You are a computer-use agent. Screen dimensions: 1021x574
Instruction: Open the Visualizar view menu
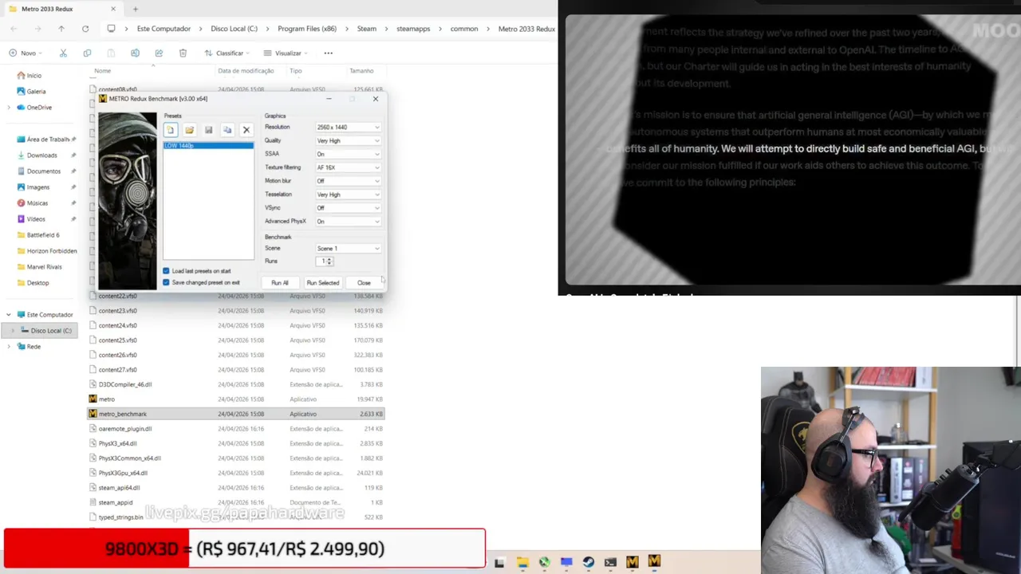click(x=286, y=53)
